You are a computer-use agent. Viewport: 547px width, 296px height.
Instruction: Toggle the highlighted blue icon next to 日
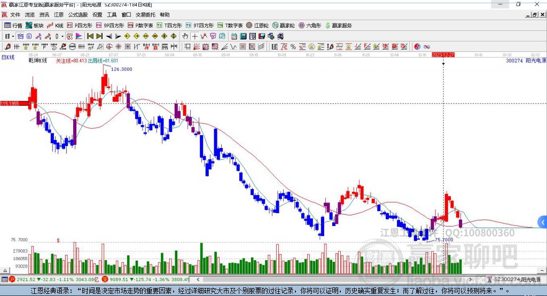point(20,36)
